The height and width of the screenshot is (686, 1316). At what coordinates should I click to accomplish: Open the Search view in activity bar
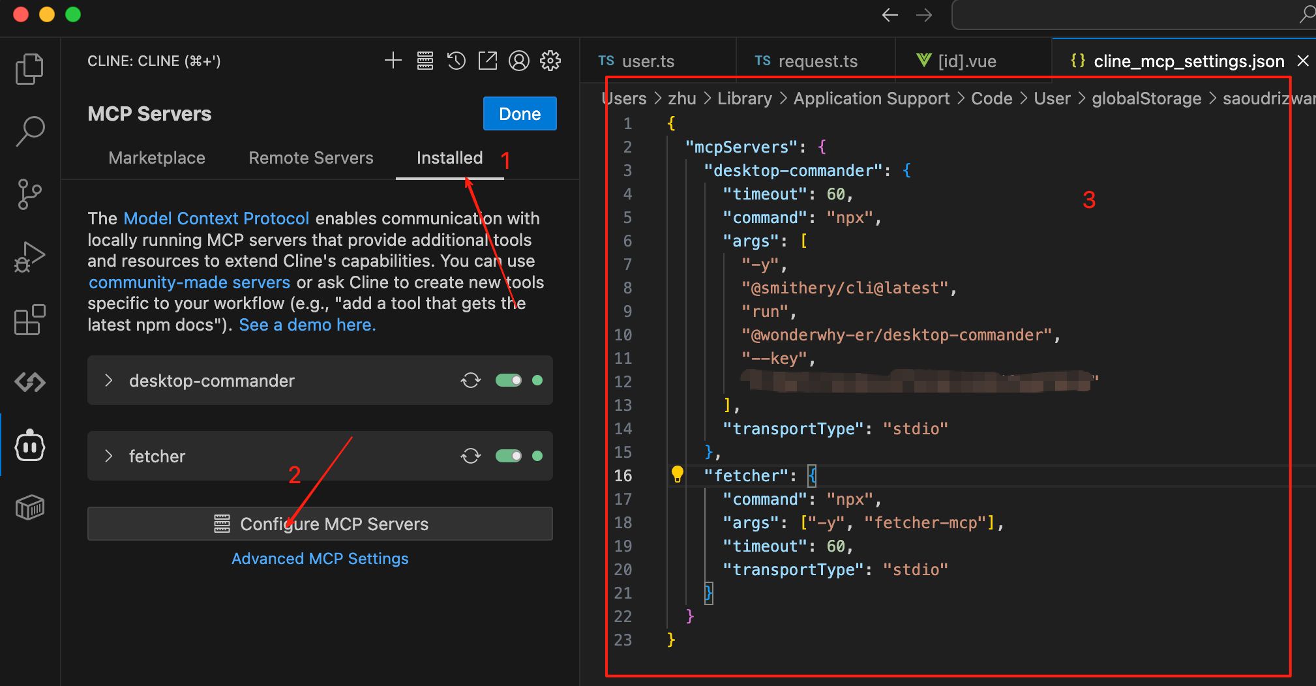(x=29, y=131)
